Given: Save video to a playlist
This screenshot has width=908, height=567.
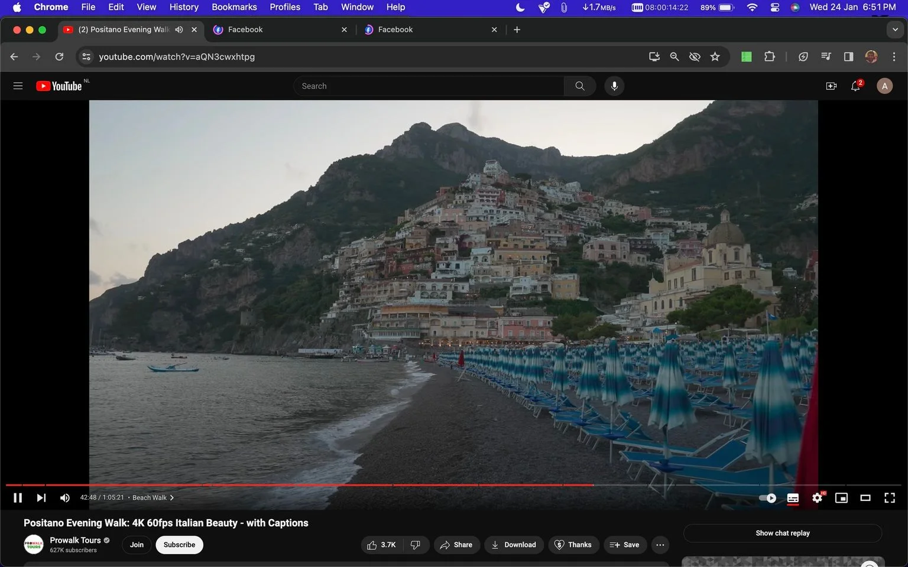Looking at the screenshot, I should coord(625,545).
